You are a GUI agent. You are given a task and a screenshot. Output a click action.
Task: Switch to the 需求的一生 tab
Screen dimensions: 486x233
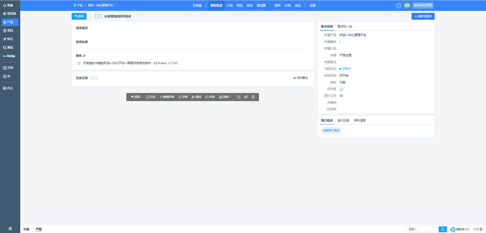coord(344,27)
